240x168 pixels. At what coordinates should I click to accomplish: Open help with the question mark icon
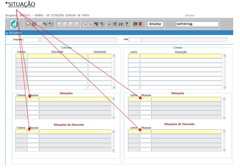pos(127,24)
